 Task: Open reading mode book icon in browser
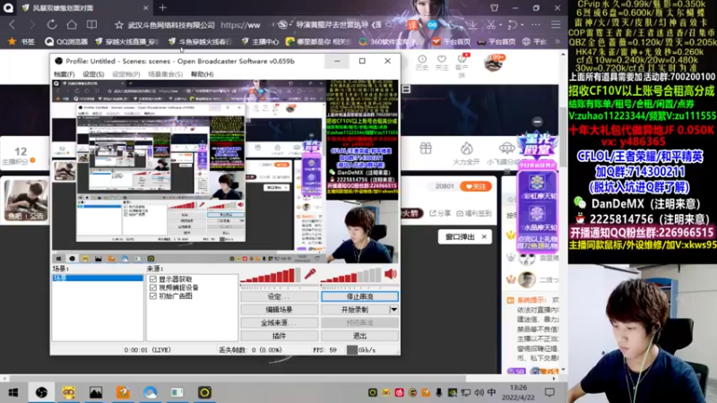[92, 25]
